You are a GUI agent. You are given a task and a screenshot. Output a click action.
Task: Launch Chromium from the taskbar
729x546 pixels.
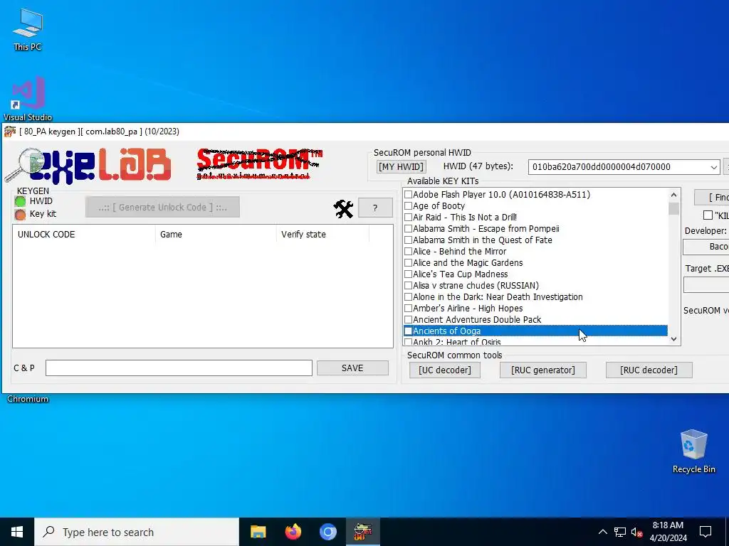point(327,532)
